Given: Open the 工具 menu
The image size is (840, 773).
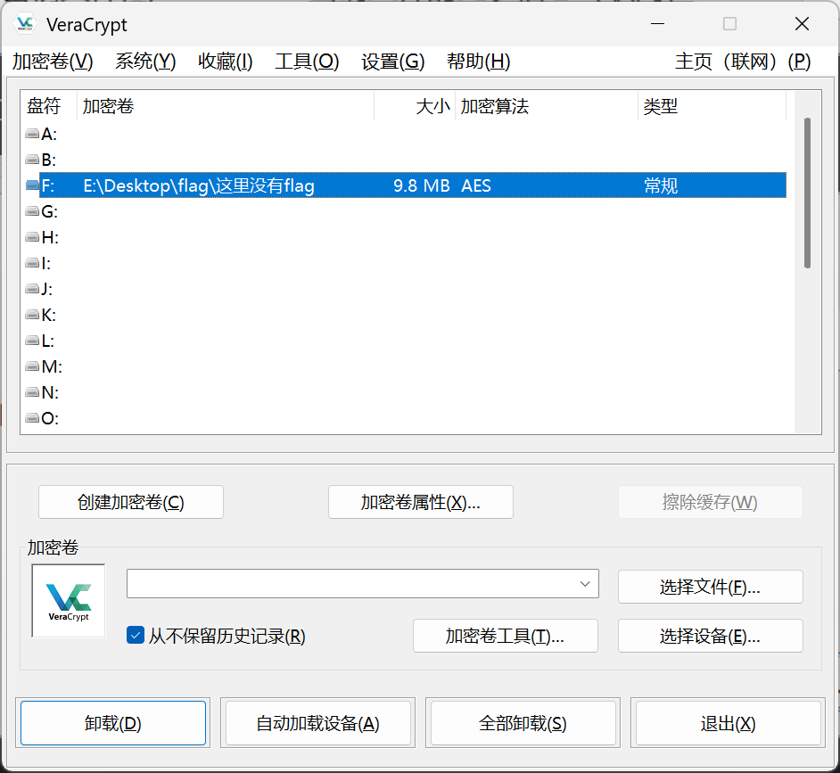Looking at the screenshot, I should pos(307,62).
